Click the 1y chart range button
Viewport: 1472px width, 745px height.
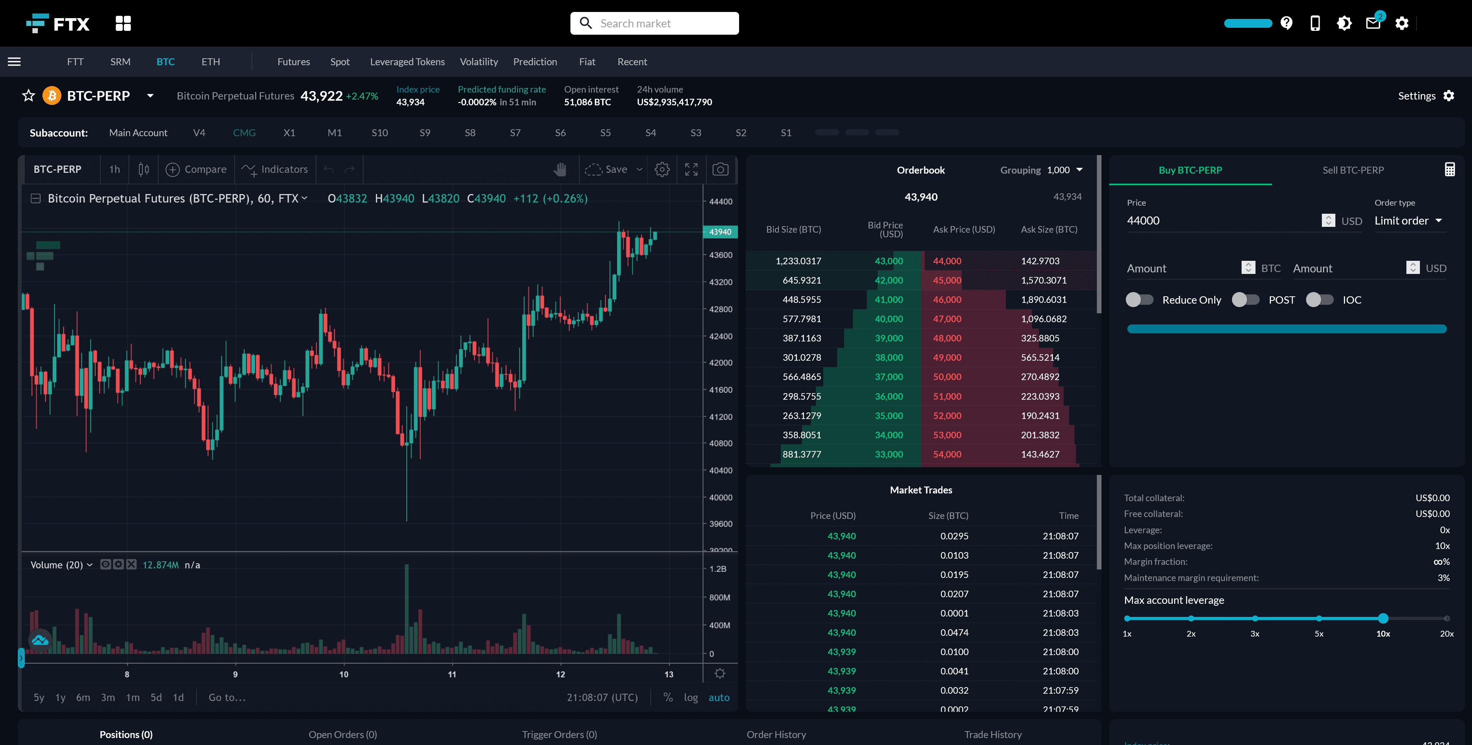[60, 697]
